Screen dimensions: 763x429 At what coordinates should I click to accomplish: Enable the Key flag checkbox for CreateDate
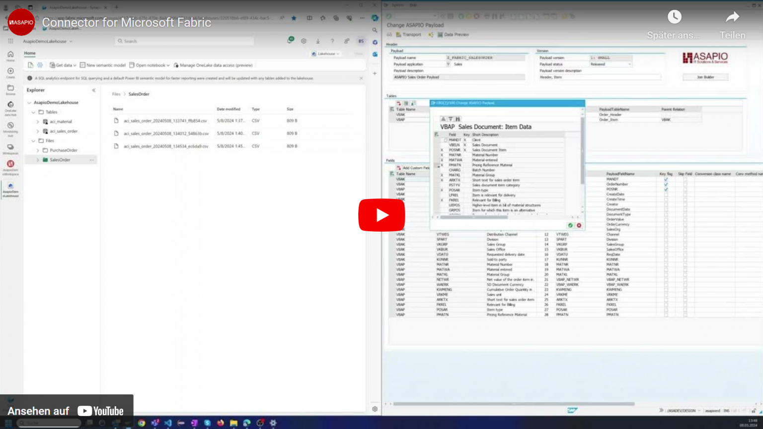coord(666,194)
